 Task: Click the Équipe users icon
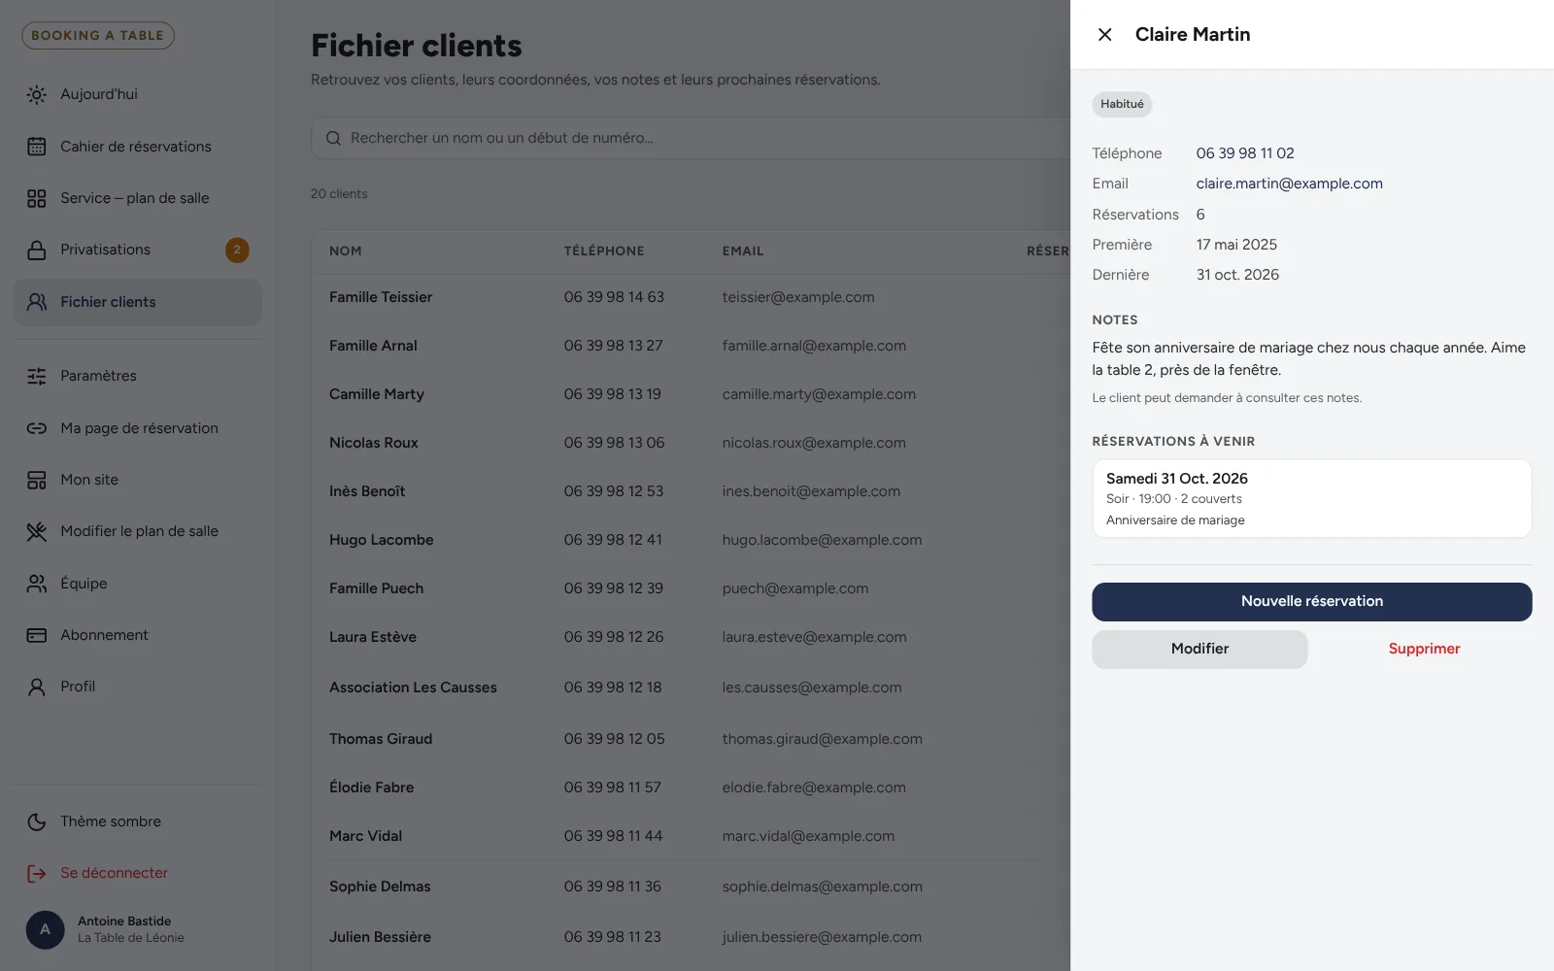coord(37,584)
